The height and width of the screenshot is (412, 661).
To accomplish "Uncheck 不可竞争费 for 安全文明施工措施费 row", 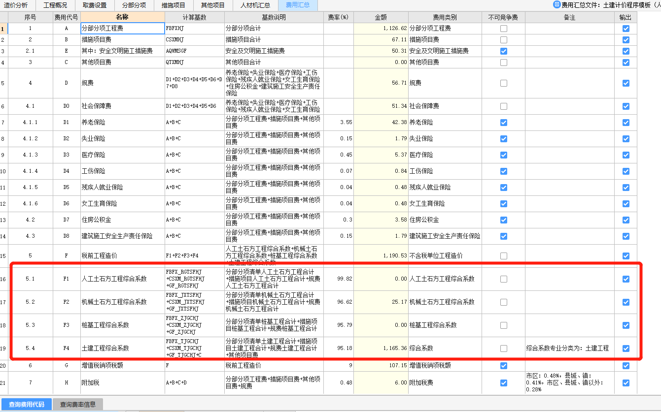I will (x=503, y=51).
